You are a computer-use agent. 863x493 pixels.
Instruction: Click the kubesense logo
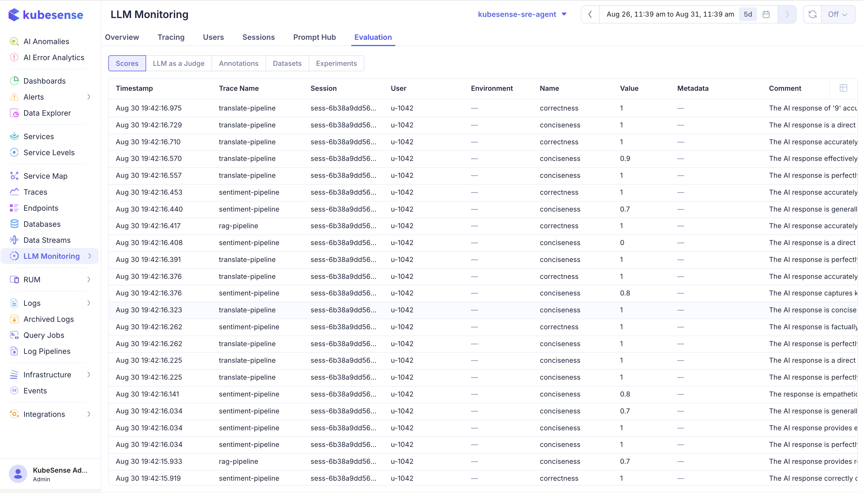click(45, 15)
